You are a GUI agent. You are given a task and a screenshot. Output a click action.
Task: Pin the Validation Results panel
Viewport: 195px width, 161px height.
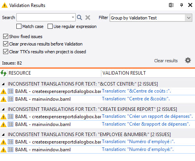[181, 5]
